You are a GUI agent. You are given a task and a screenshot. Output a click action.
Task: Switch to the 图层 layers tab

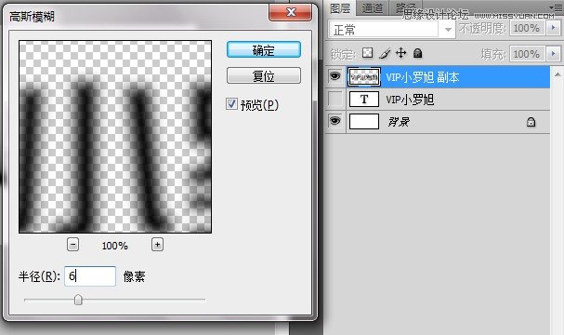tap(340, 8)
